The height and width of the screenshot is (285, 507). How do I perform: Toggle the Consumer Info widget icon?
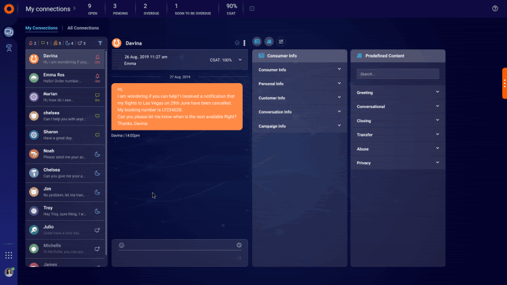point(257,42)
